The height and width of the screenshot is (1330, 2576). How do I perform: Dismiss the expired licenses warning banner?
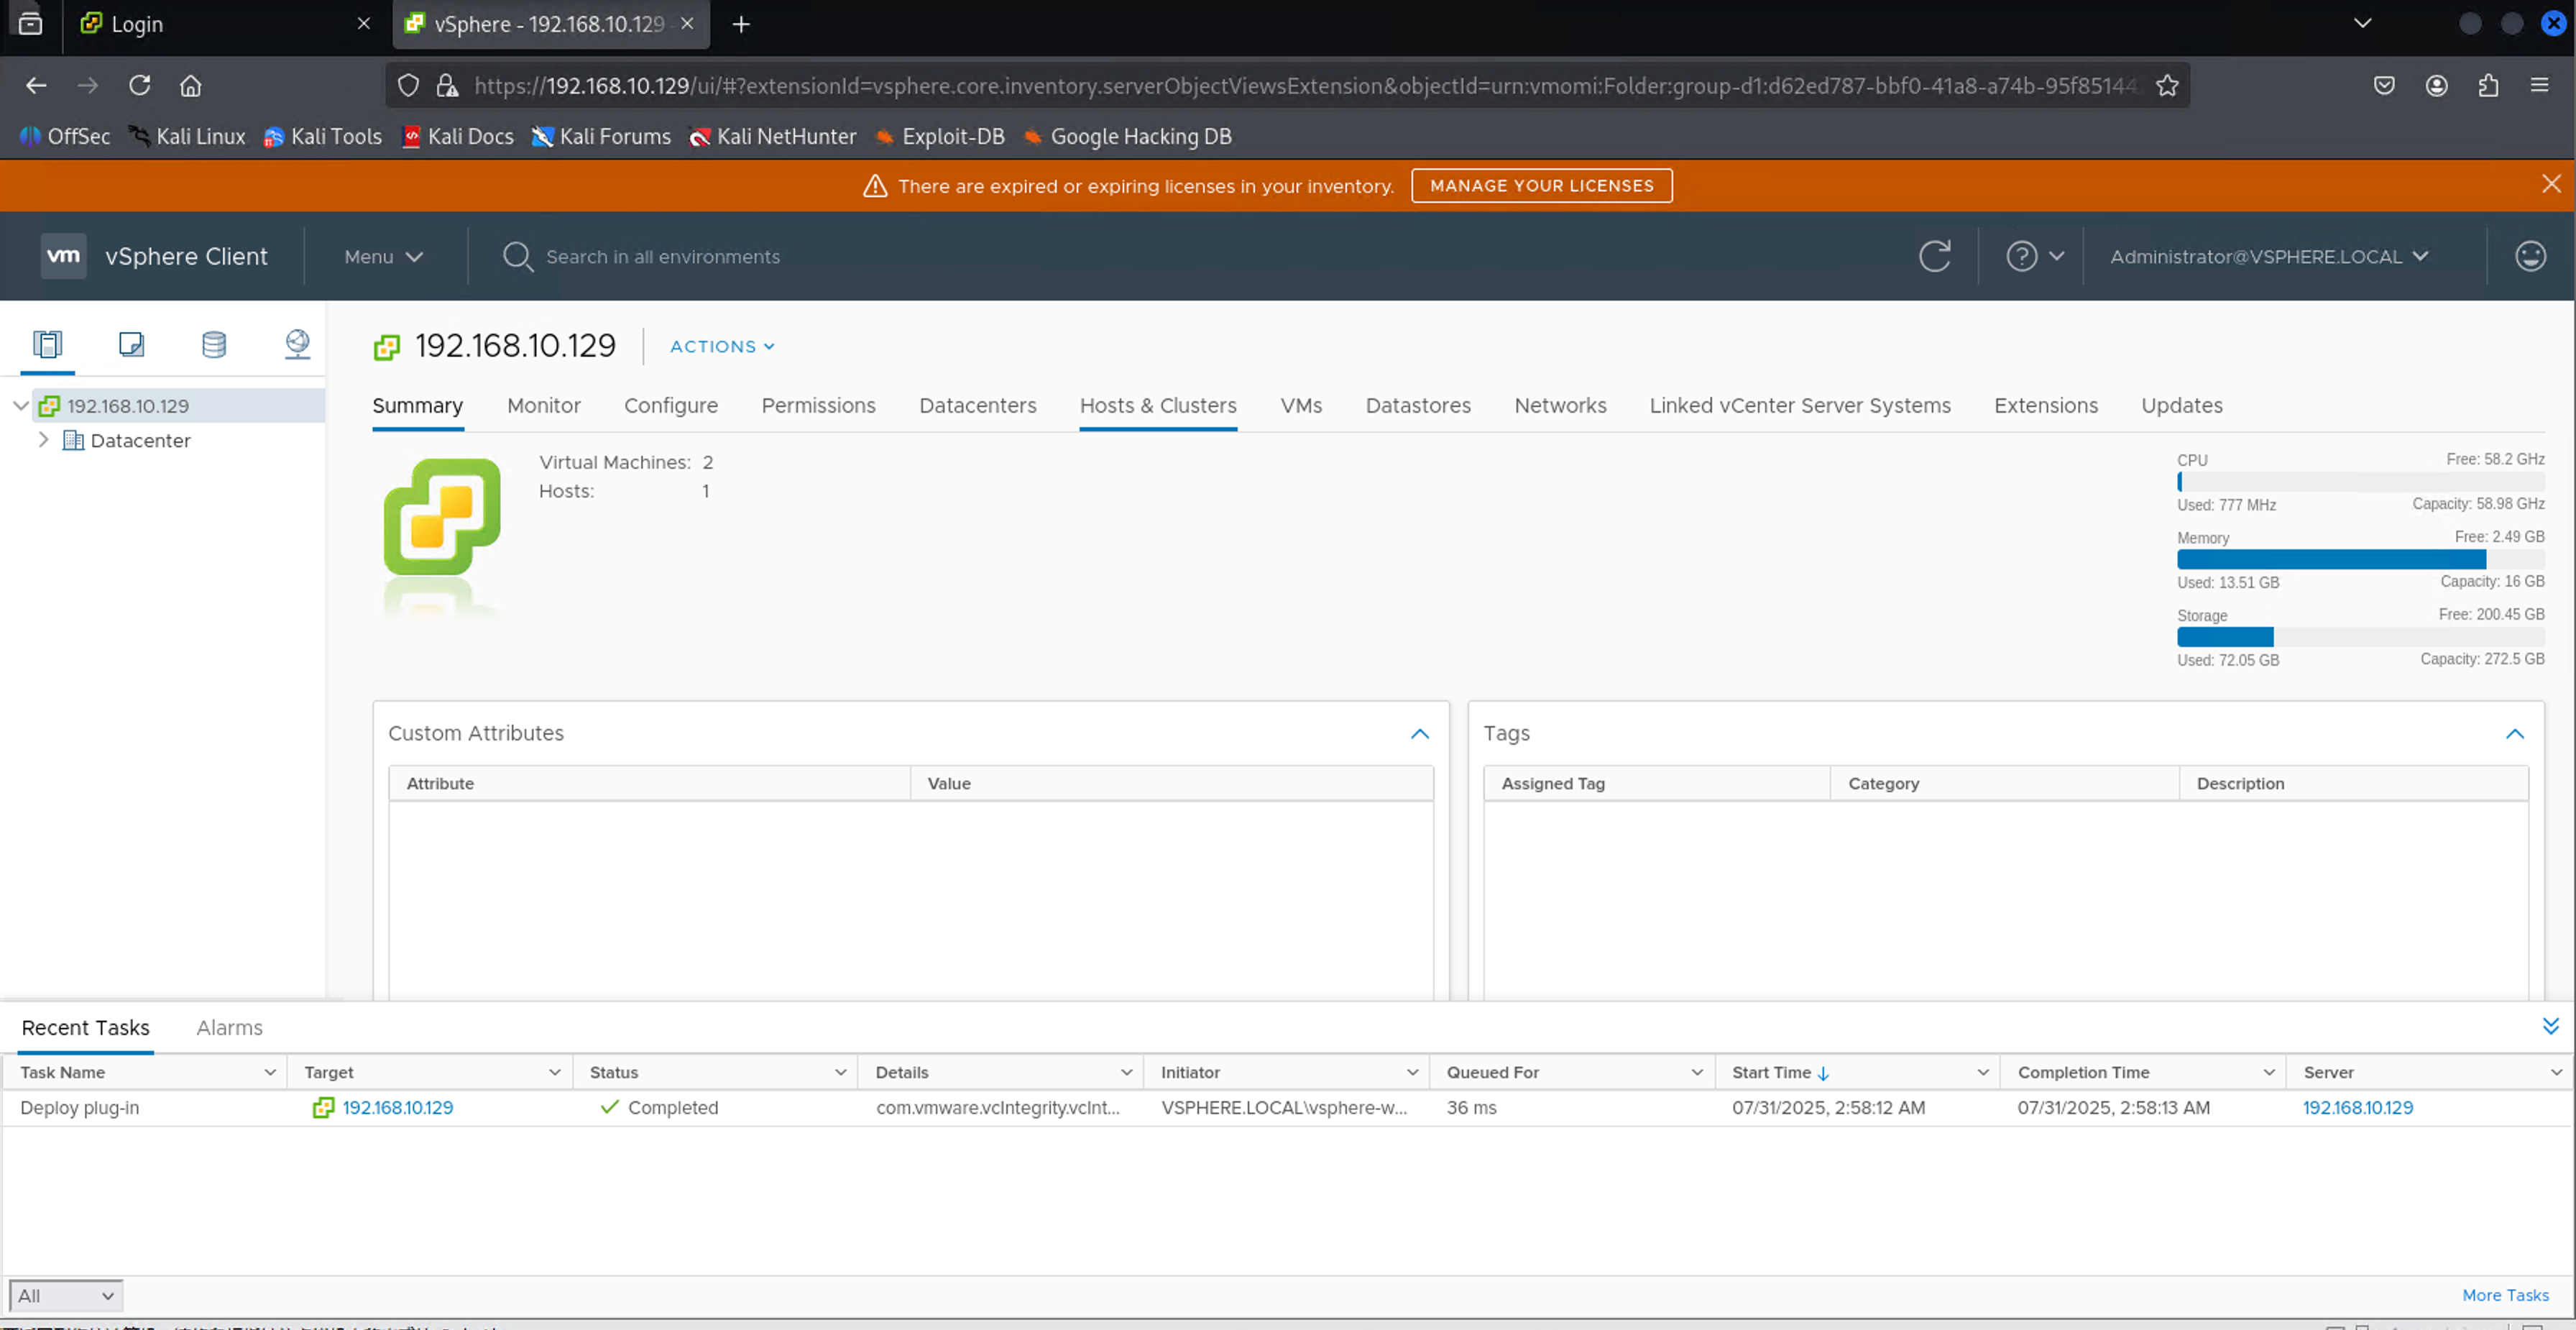coord(2550,184)
